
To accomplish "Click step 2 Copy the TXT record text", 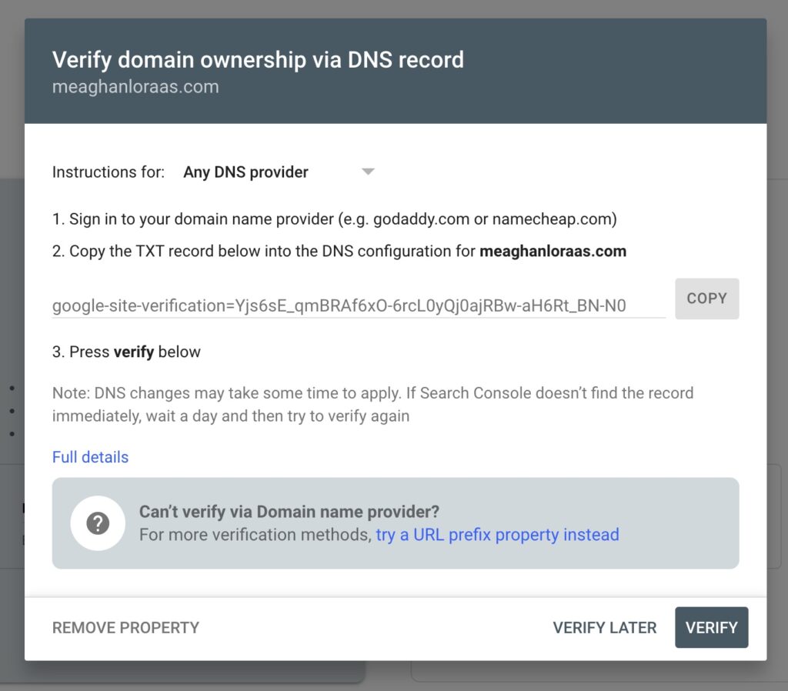I will point(339,251).
